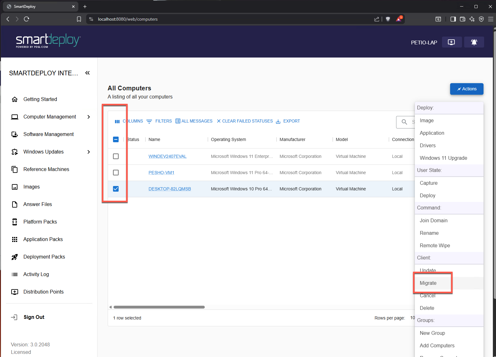Collapse the sidebar with double chevron icon
The height and width of the screenshot is (357, 496).
coord(87,73)
